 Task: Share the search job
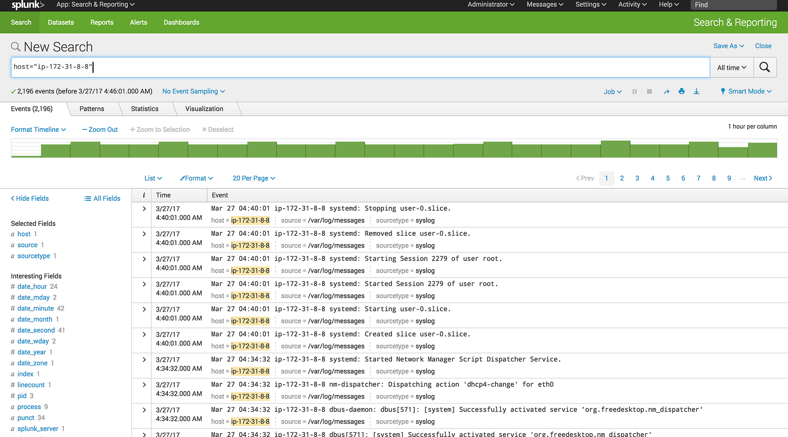(x=666, y=92)
